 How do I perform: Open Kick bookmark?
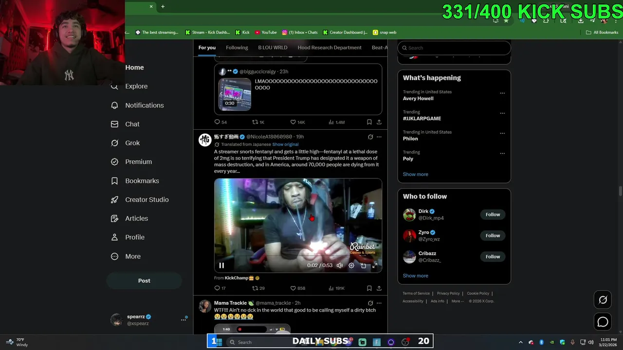click(x=242, y=33)
